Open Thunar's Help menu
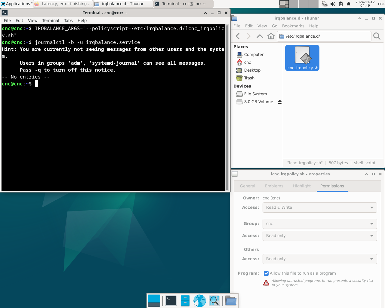Screen dimensions: 385x308 [x=313, y=26]
